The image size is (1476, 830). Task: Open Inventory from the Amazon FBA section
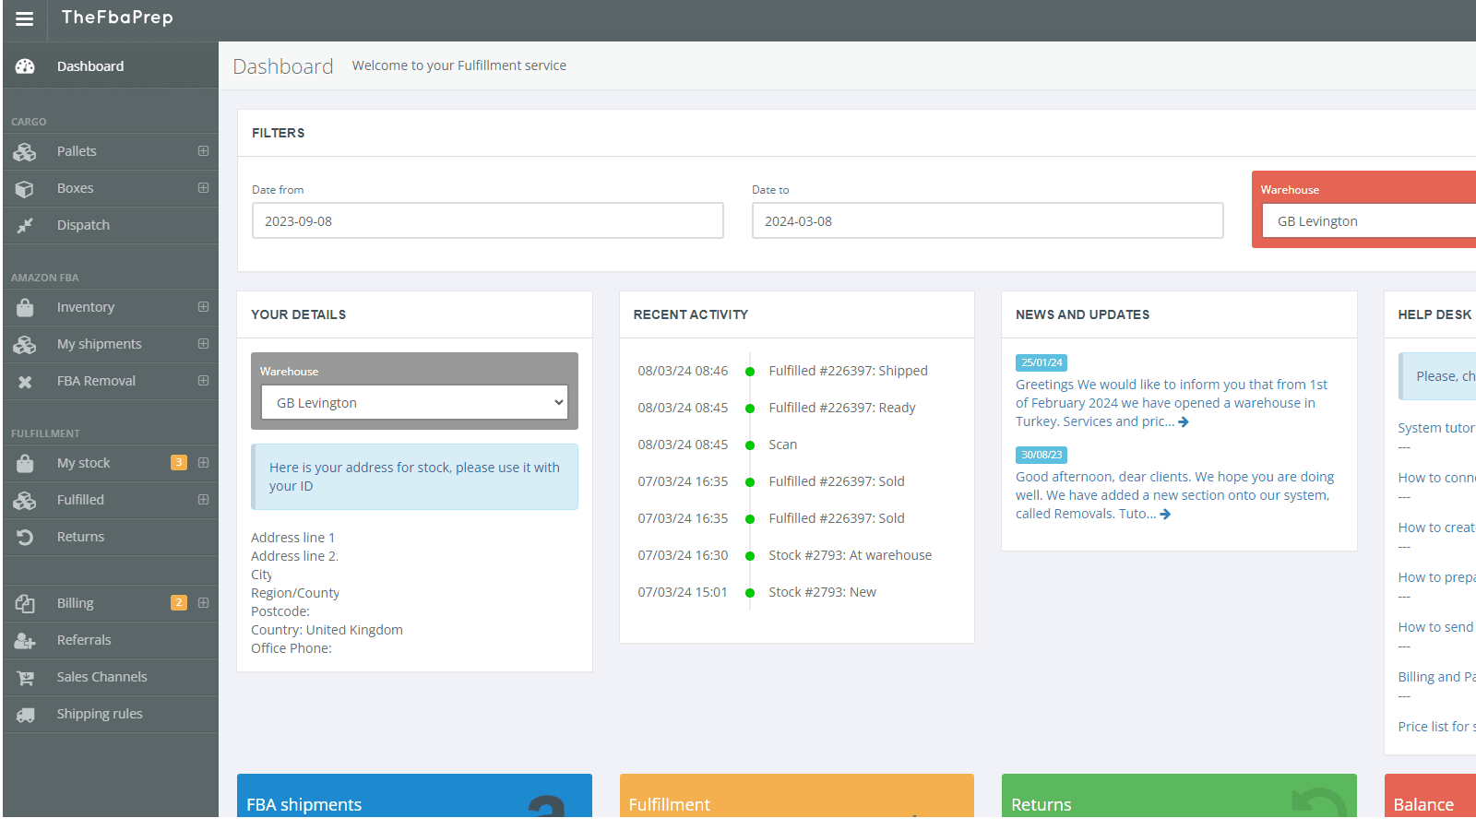[25, 307]
